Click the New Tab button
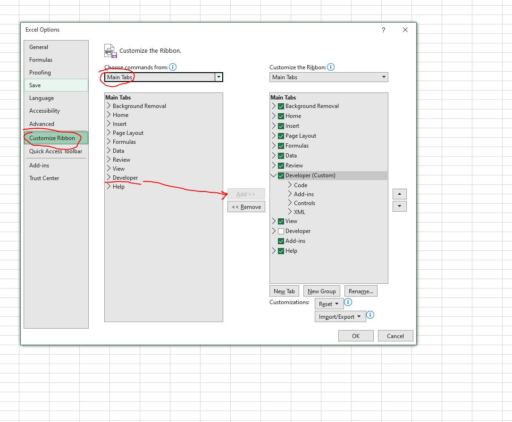 point(284,291)
